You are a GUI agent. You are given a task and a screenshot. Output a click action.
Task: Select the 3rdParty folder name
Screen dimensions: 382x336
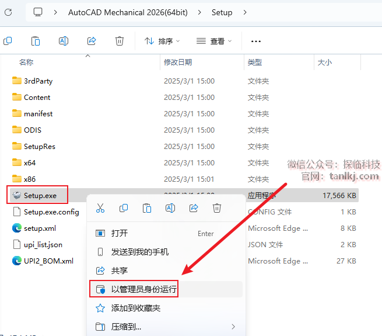(x=38, y=81)
